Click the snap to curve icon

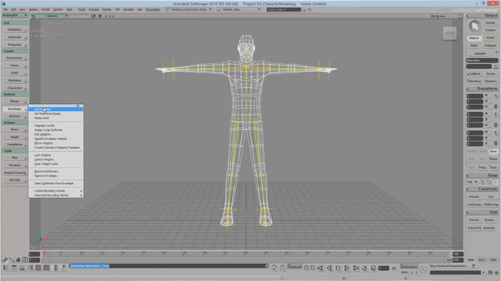click(x=483, y=182)
